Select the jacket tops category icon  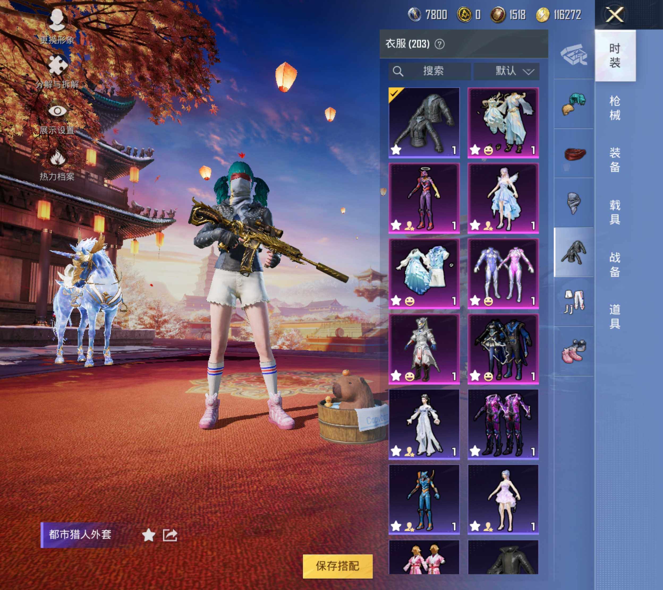coord(574,252)
